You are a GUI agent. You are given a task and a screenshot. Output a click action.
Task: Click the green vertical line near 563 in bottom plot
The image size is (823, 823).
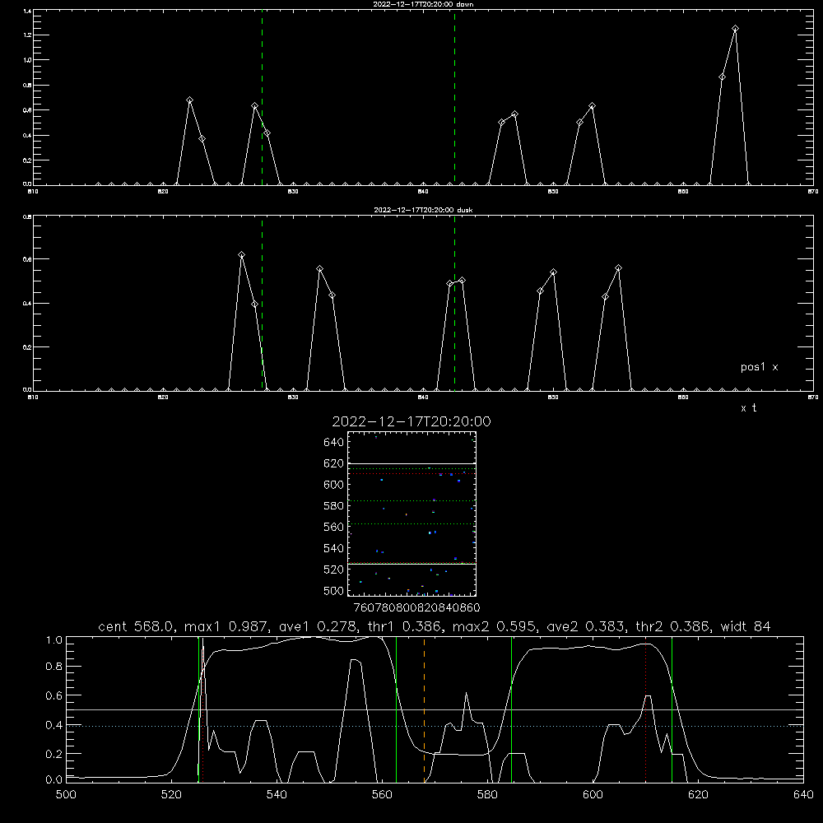(x=397, y=709)
